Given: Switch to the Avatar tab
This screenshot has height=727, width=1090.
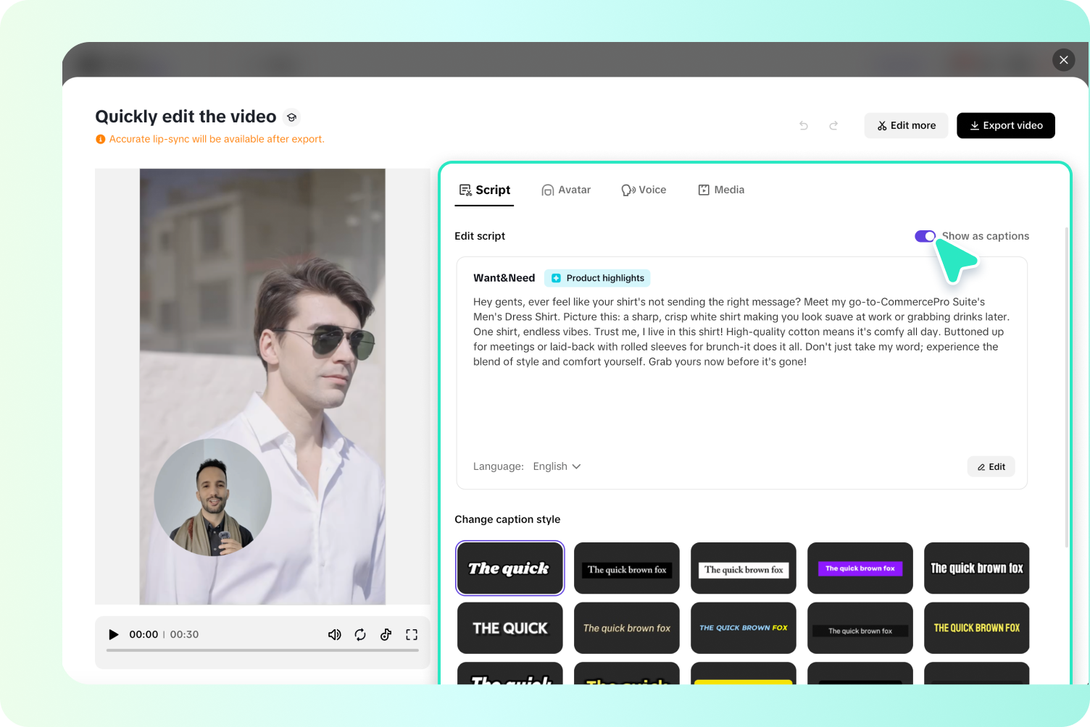Looking at the screenshot, I should click(566, 190).
